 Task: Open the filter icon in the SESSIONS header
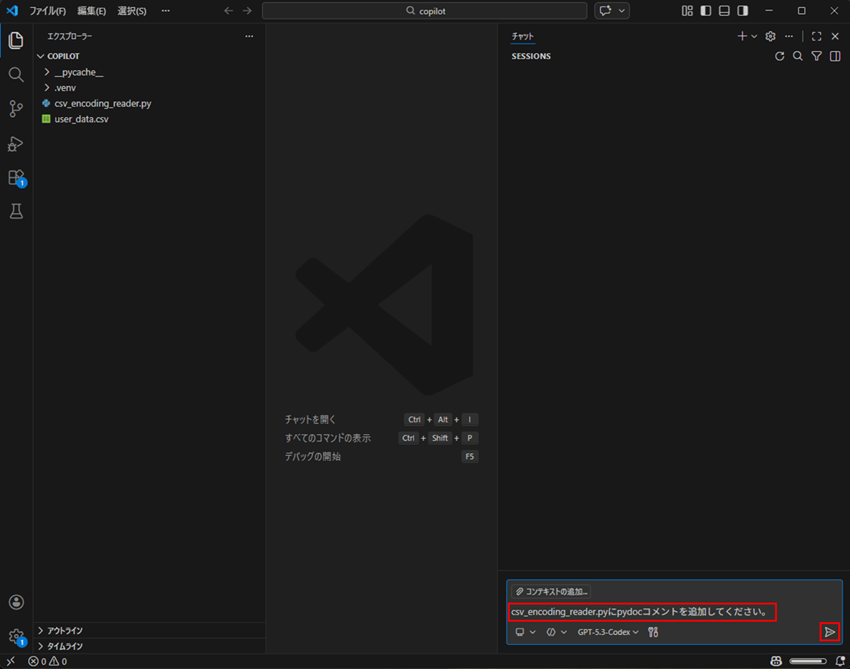(816, 56)
